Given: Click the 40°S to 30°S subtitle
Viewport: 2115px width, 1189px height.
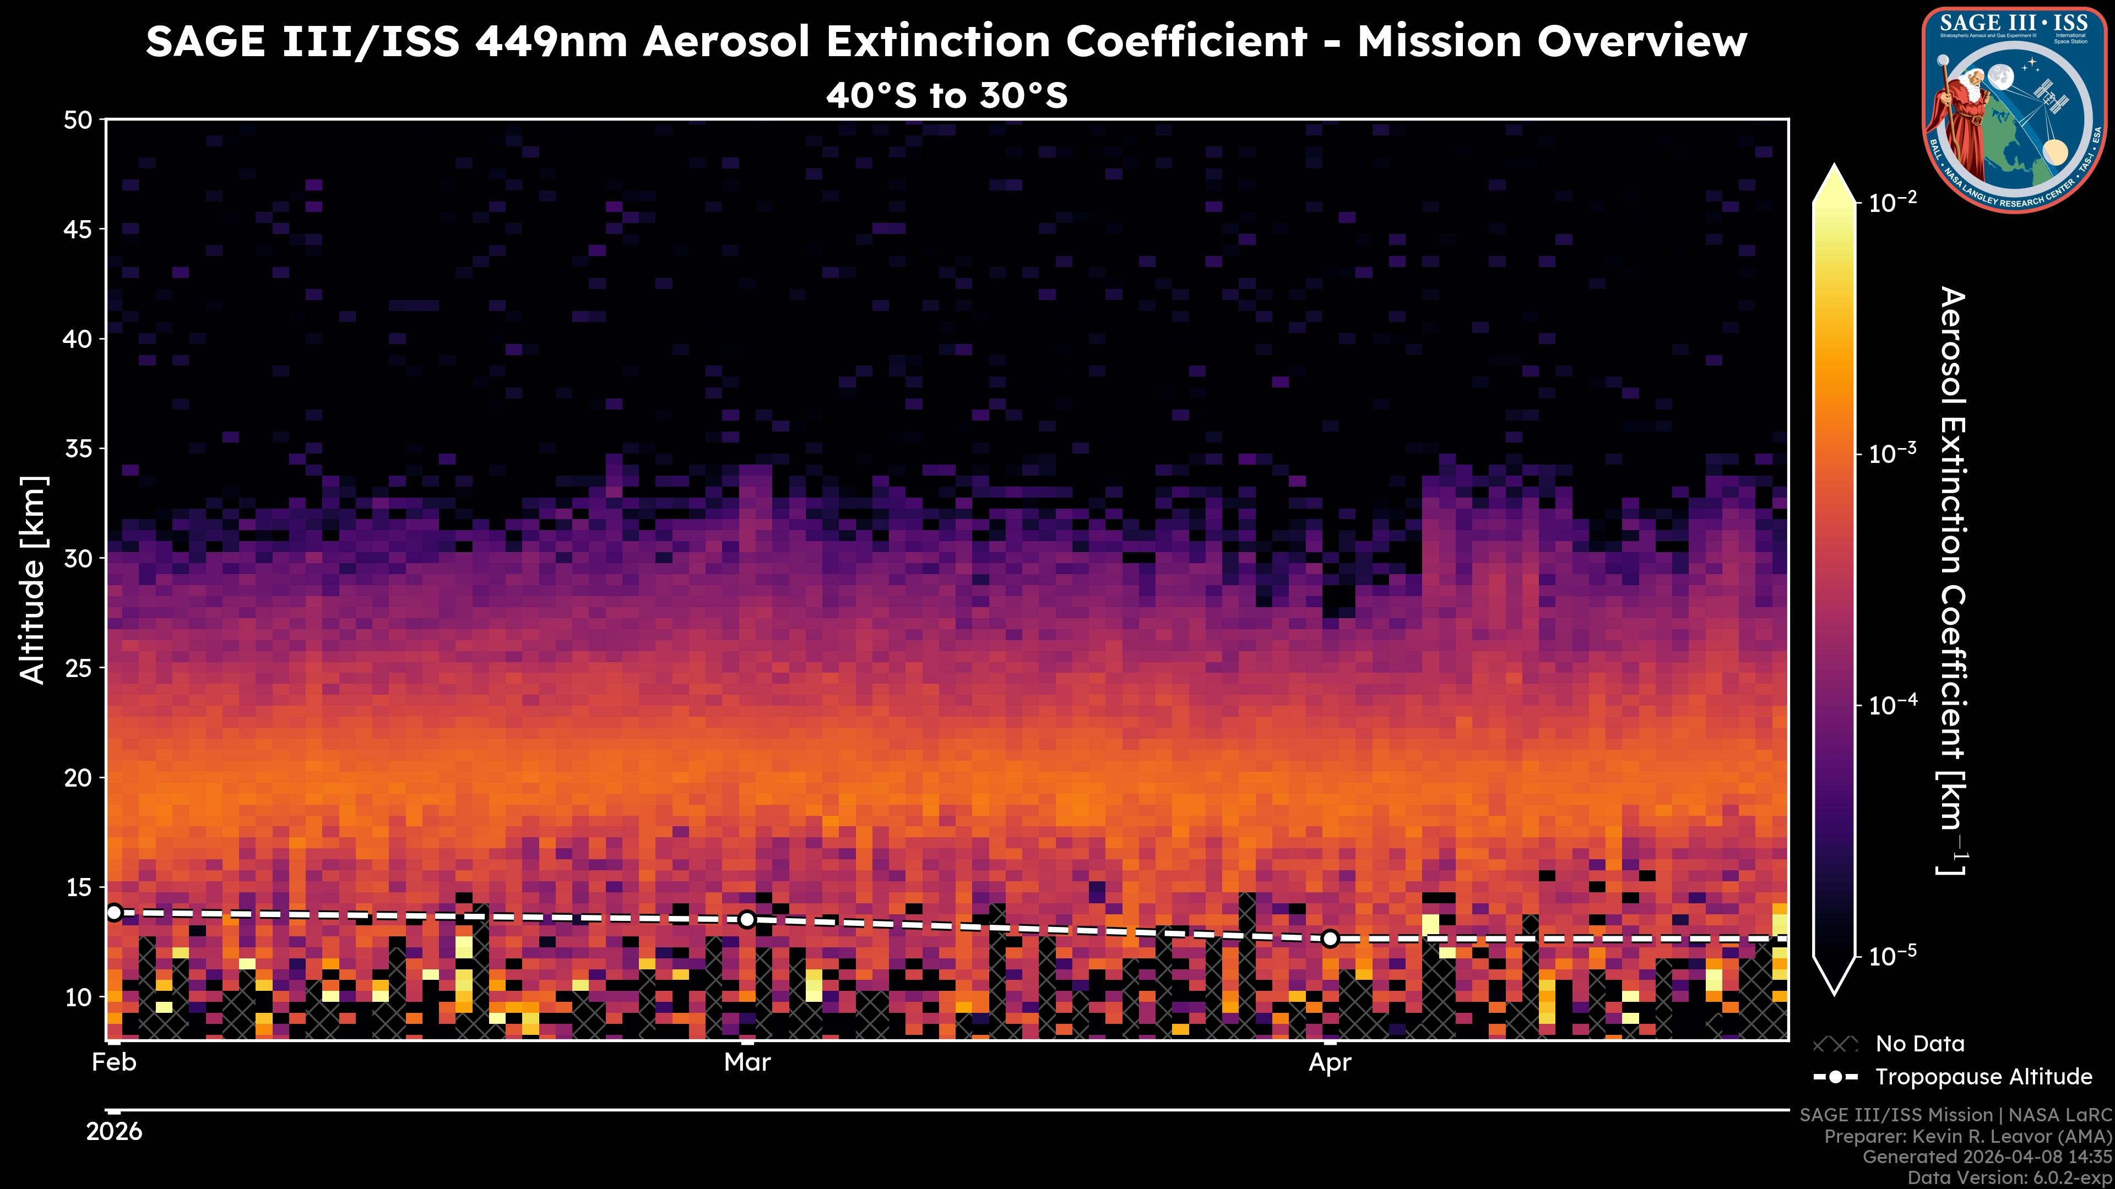Looking at the screenshot, I should tap(947, 95).
